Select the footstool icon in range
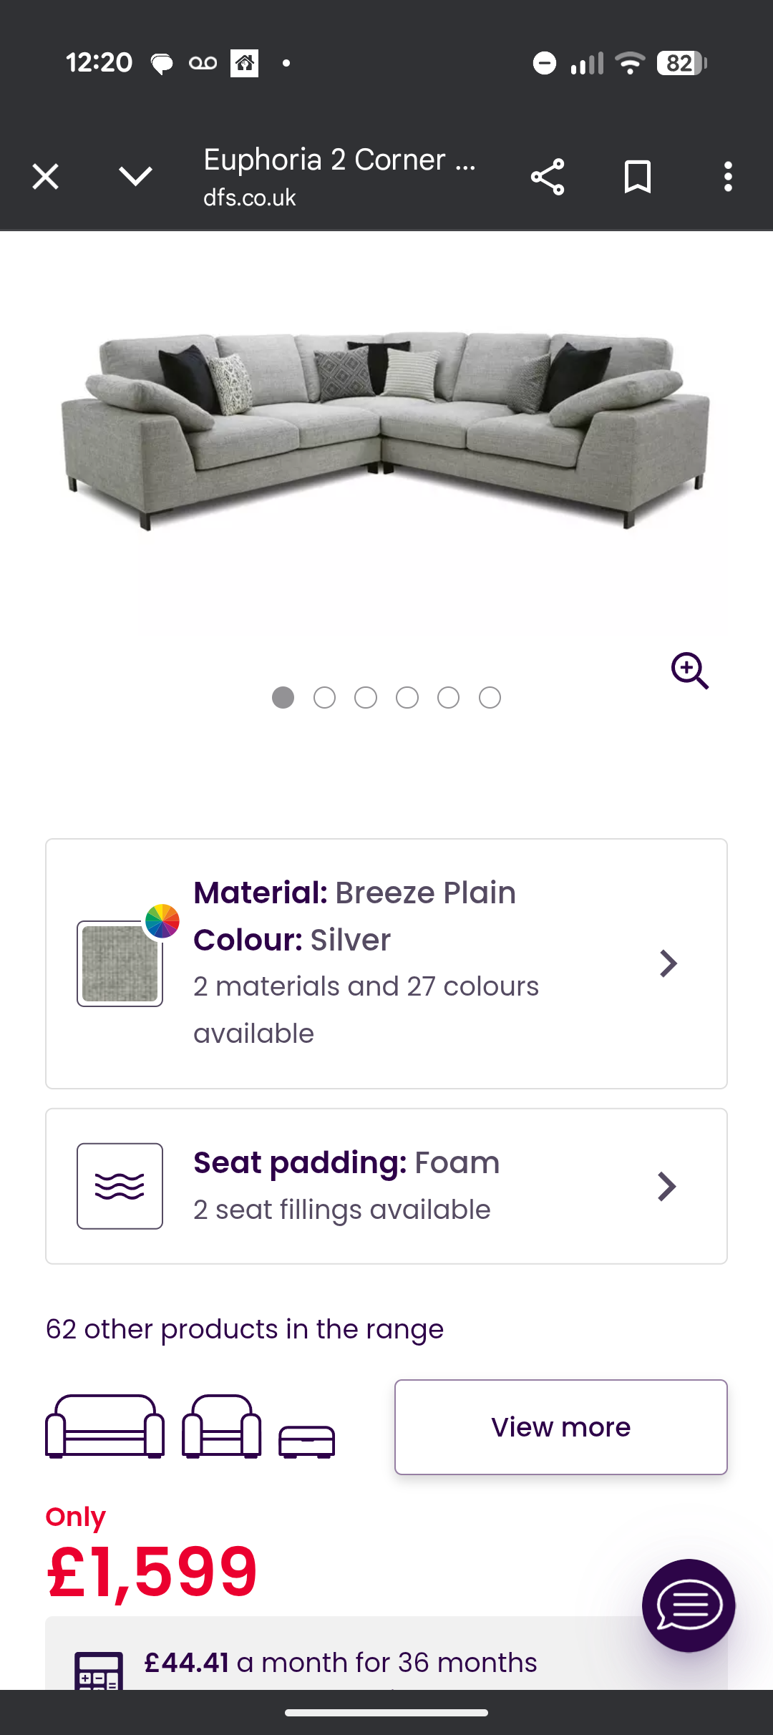 click(x=306, y=1441)
